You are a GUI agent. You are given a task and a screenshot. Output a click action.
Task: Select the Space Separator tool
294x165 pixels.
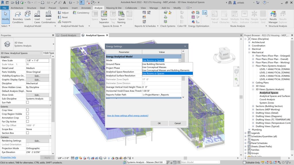pos(104,17)
